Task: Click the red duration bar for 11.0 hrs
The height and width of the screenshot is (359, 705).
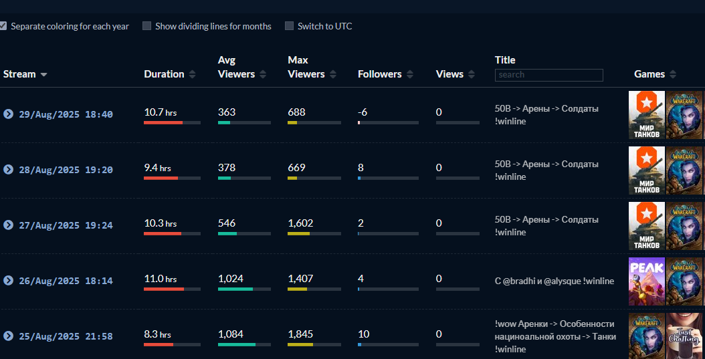Action: (164, 289)
